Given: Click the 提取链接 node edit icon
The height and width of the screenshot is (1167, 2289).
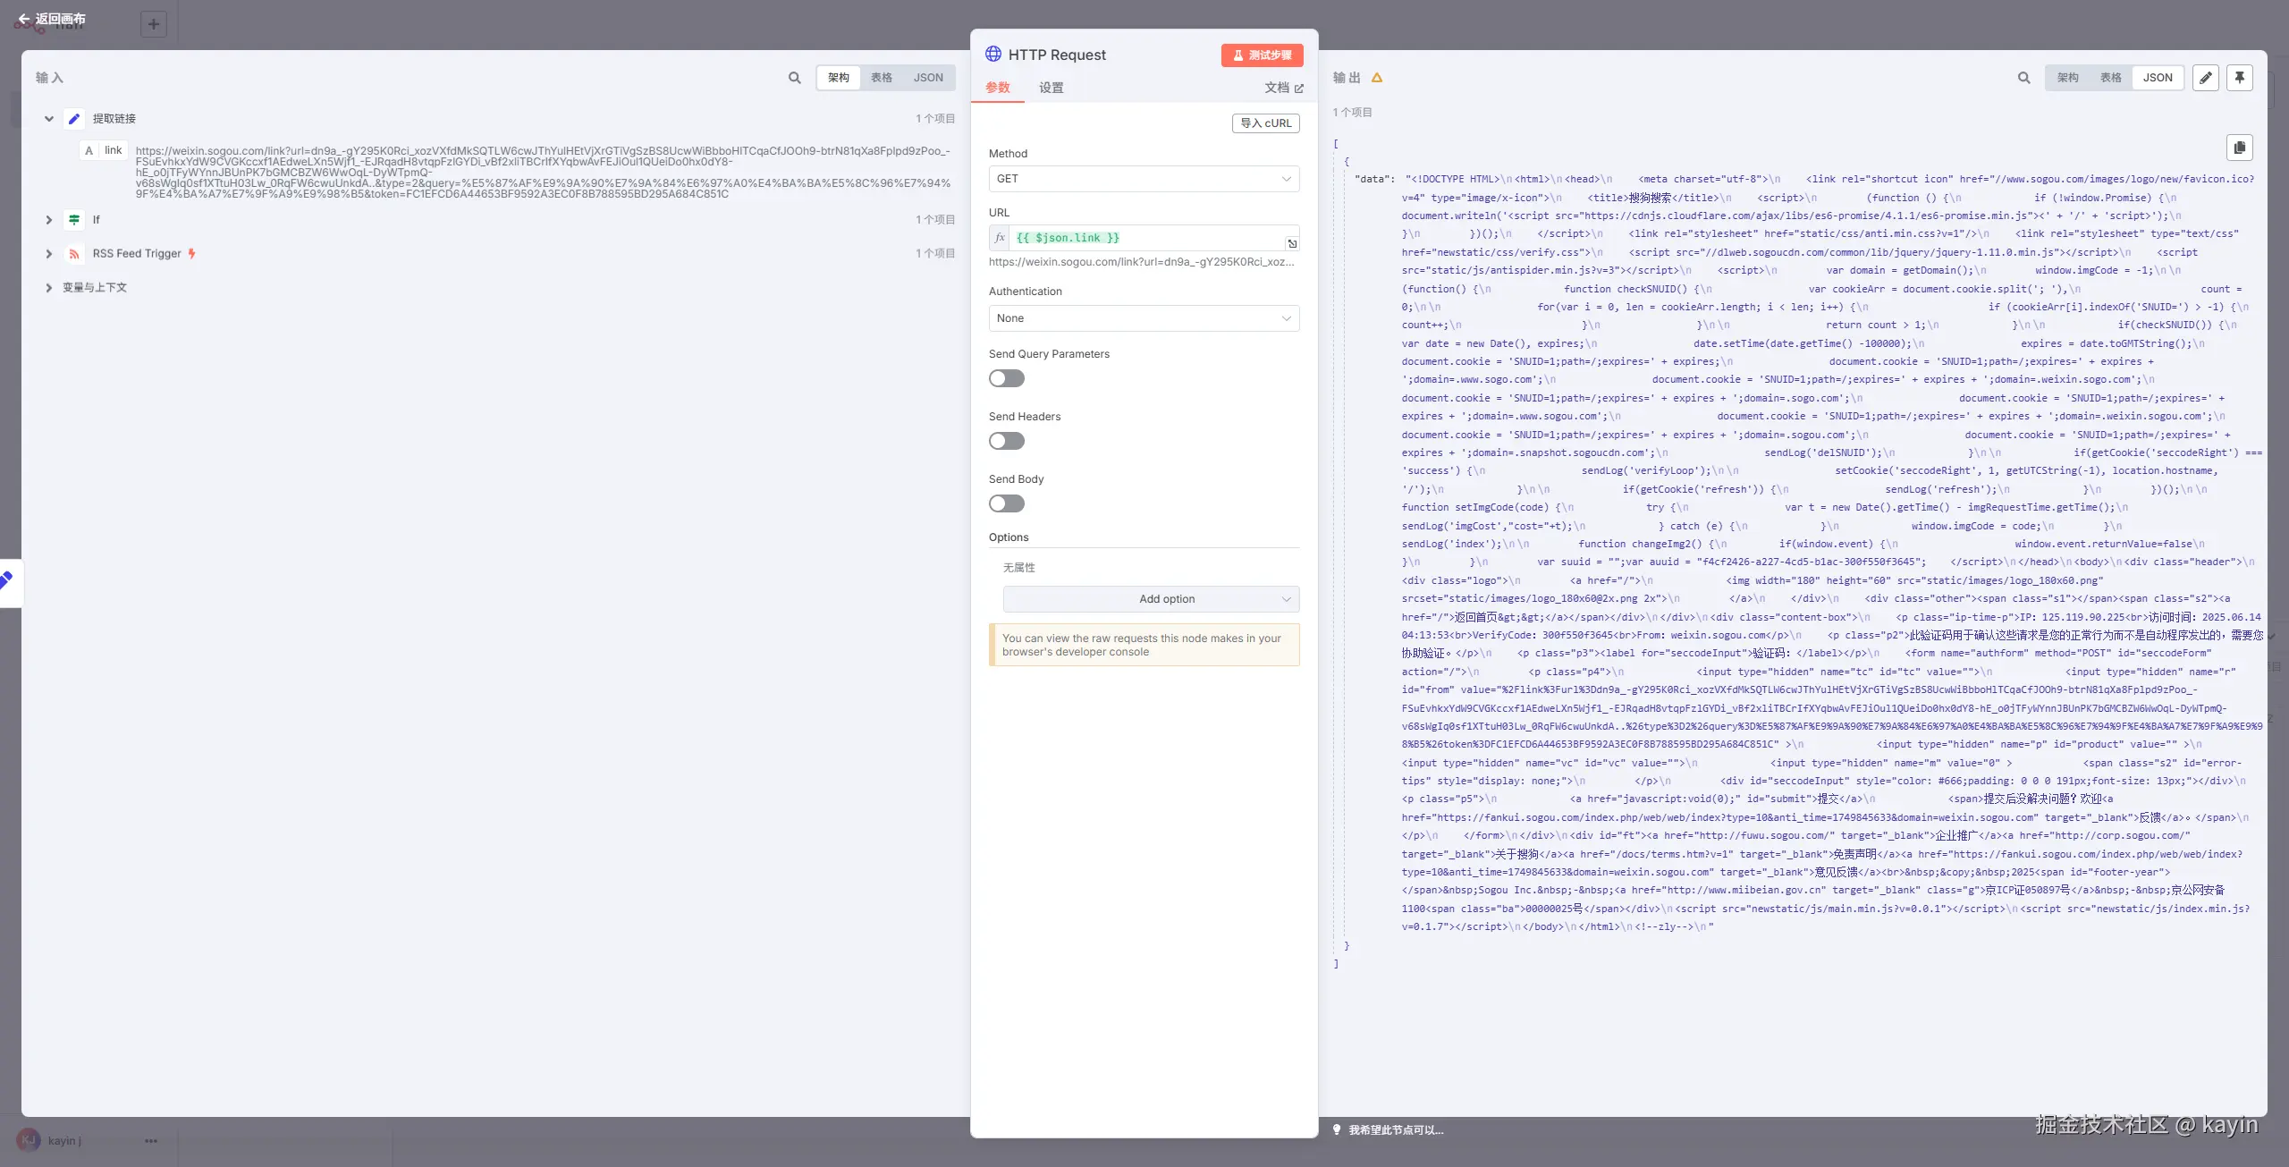Looking at the screenshot, I should click(x=74, y=119).
